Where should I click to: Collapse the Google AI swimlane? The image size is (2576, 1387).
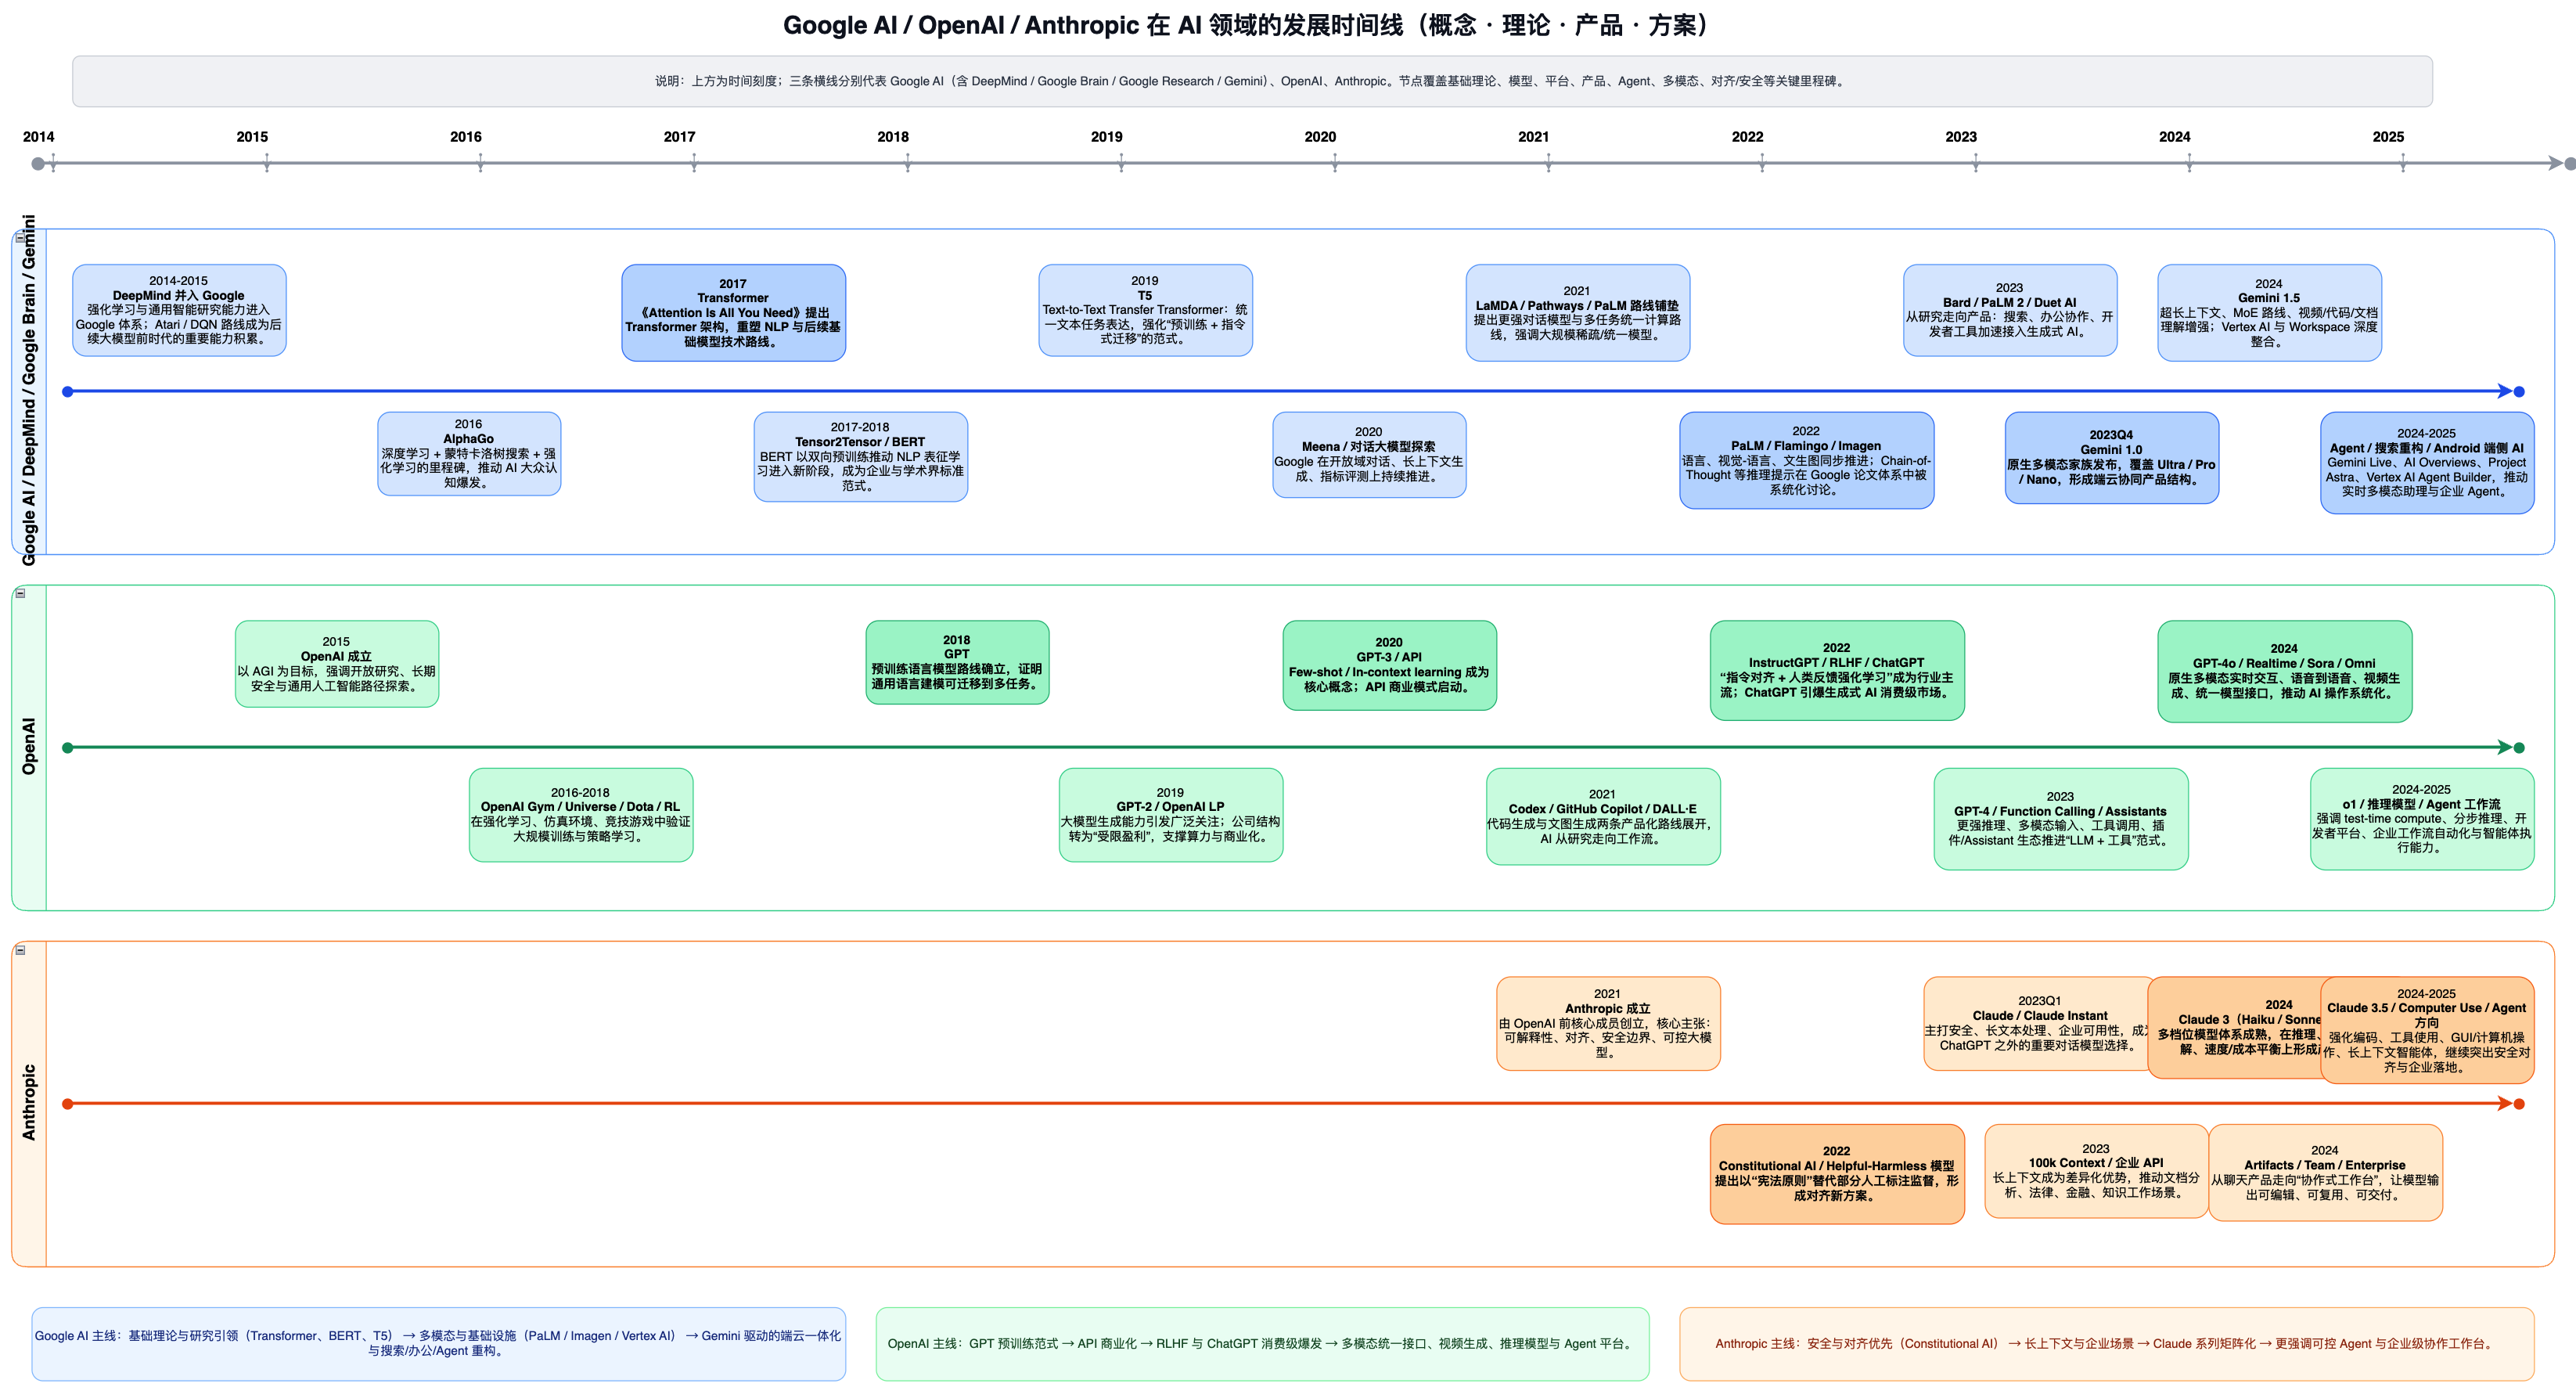coord(20,238)
